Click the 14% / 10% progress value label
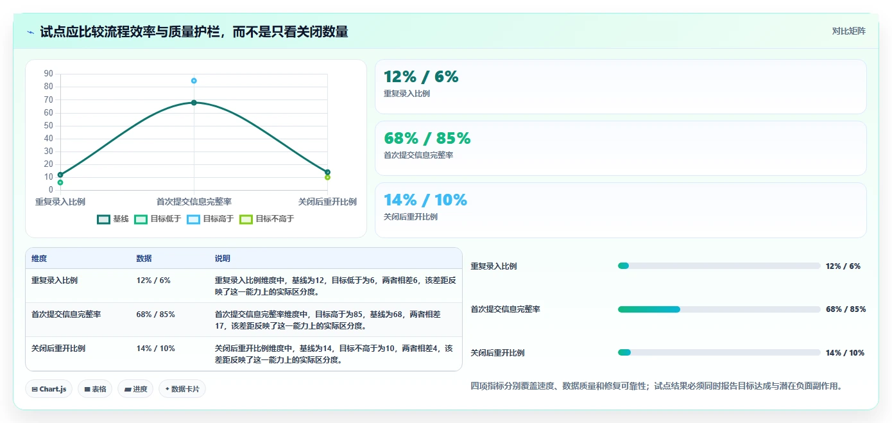The width and height of the screenshot is (892, 423). [x=845, y=353]
